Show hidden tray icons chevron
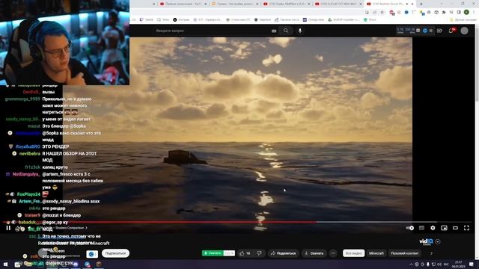Viewport: 479px width, 269px height. [411, 265]
